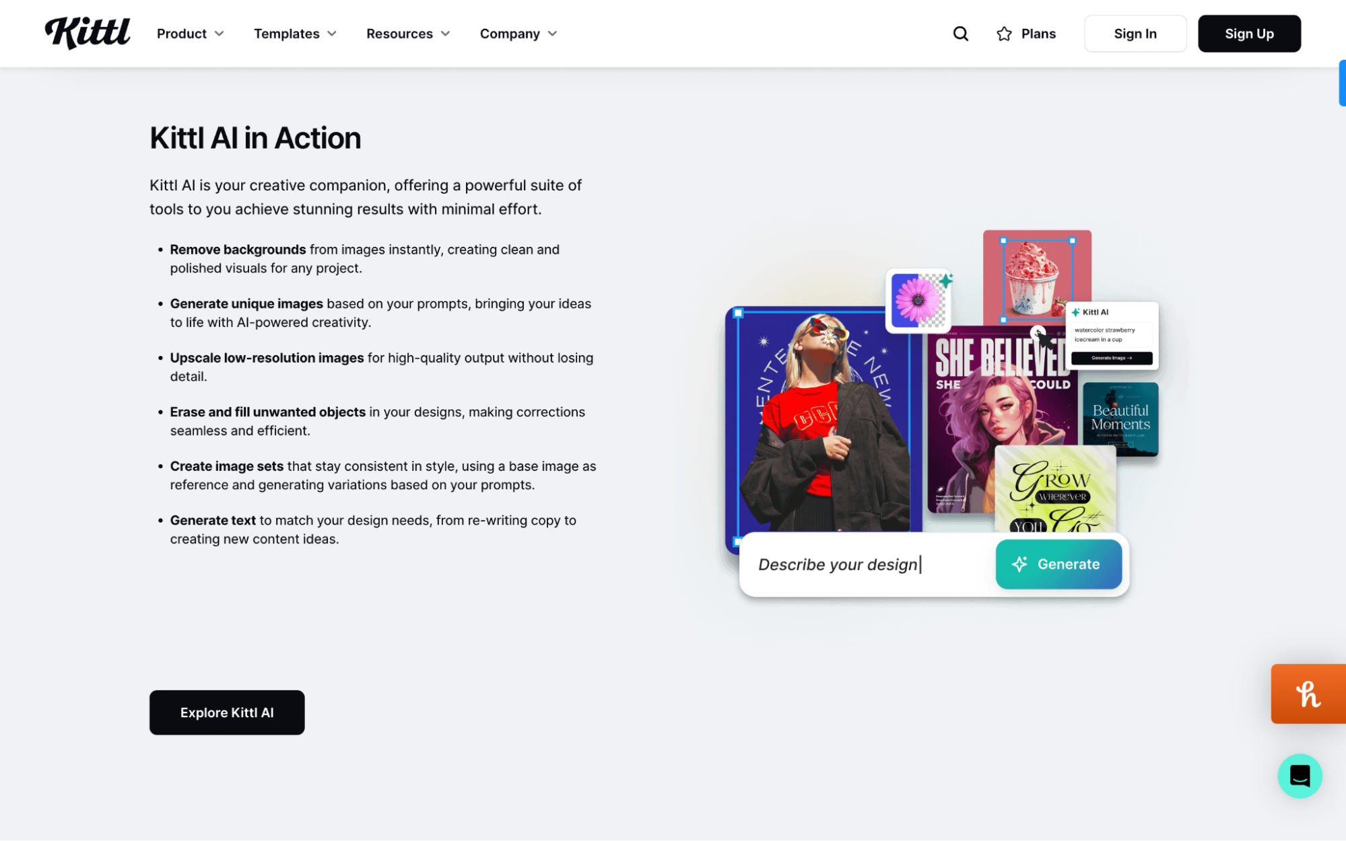This screenshot has width=1346, height=841.
Task: Open the Templates menu
Action: [x=295, y=34]
